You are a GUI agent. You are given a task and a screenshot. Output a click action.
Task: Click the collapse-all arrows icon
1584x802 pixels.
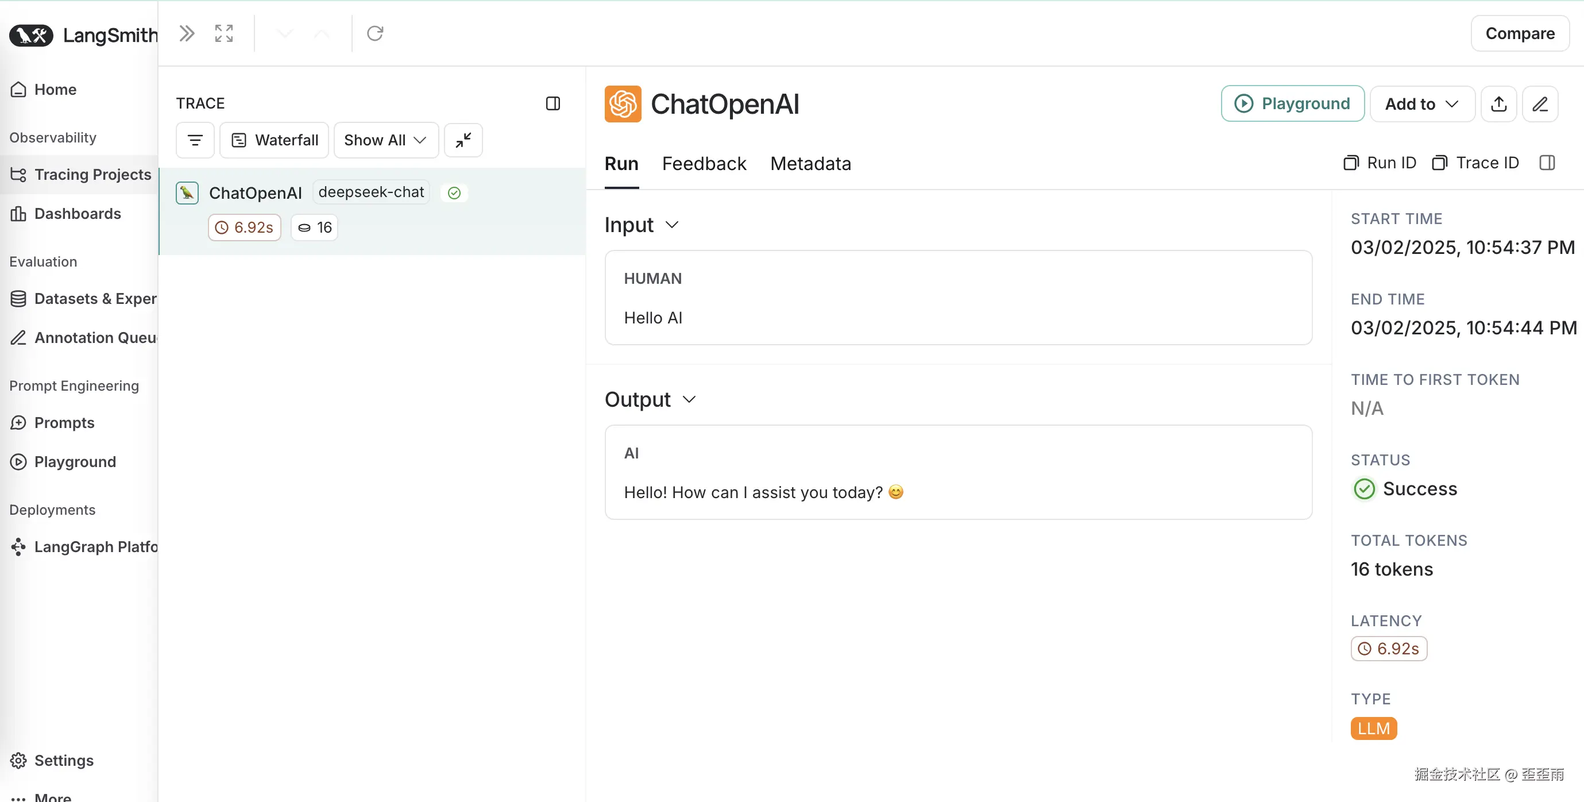[x=463, y=140]
